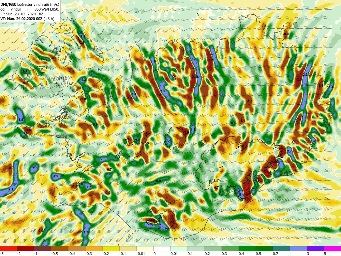The width and height of the screenshot is (341, 256).
Task: Select the legend label '-5'
Action: [2, 254]
